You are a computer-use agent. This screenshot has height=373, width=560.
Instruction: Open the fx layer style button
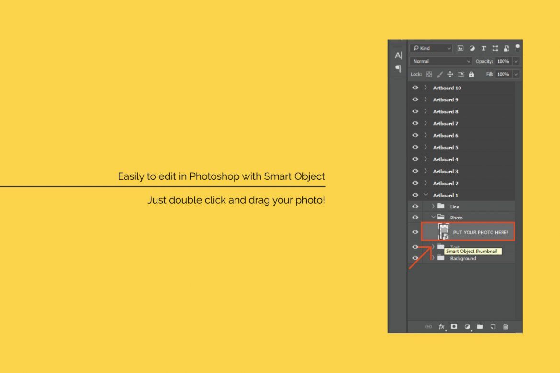[441, 327]
